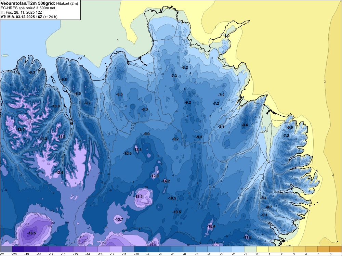Click the -18 legend color swatch
The image size is (342, 256).
(43, 249)
